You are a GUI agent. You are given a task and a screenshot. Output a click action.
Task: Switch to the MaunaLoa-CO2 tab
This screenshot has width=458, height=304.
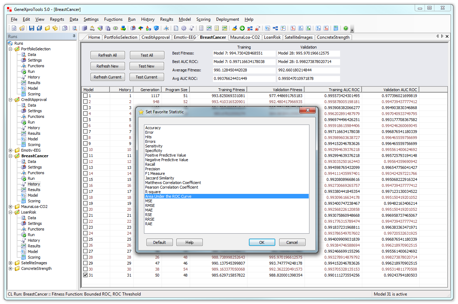coord(245,37)
